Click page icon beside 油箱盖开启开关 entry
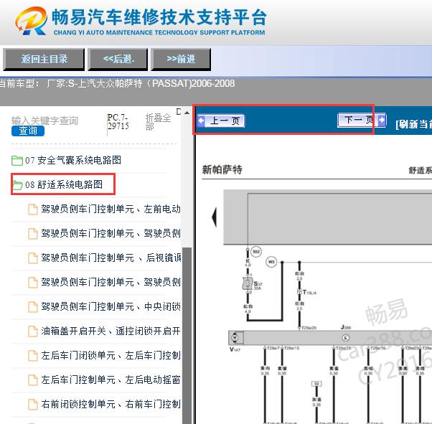 (32, 331)
